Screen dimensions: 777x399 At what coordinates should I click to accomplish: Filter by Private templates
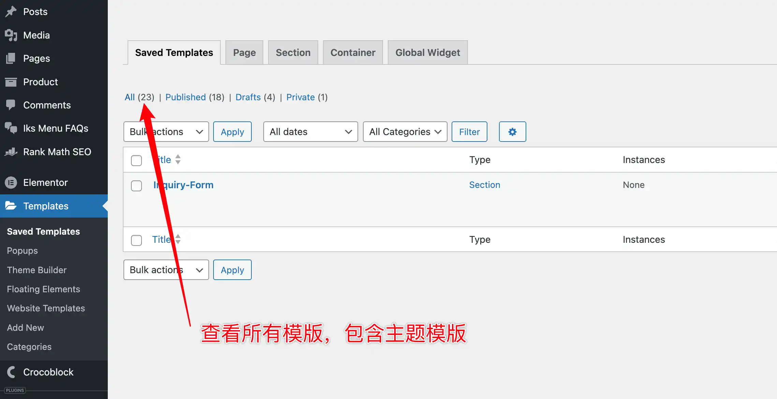coord(300,97)
